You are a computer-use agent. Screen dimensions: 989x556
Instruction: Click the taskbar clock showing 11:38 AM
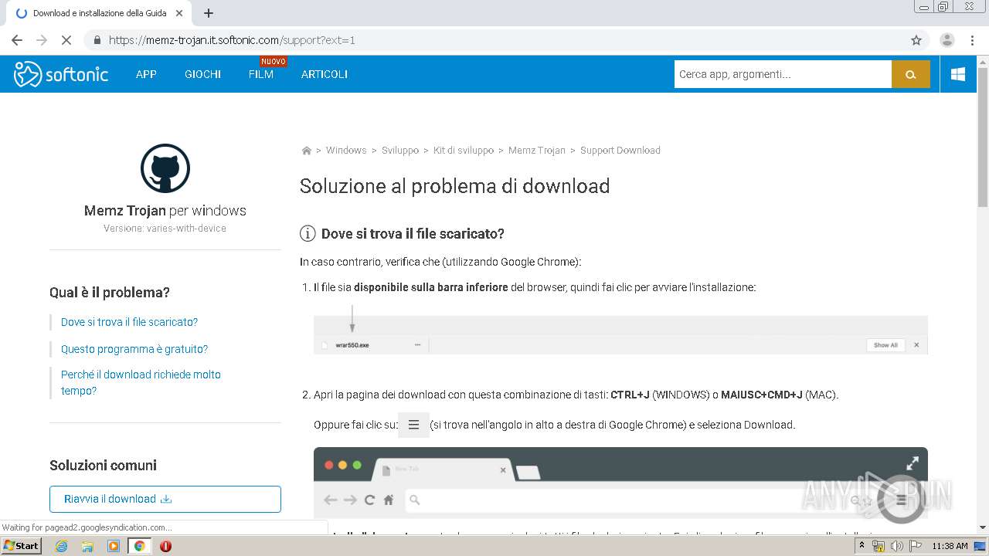[950, 546]
